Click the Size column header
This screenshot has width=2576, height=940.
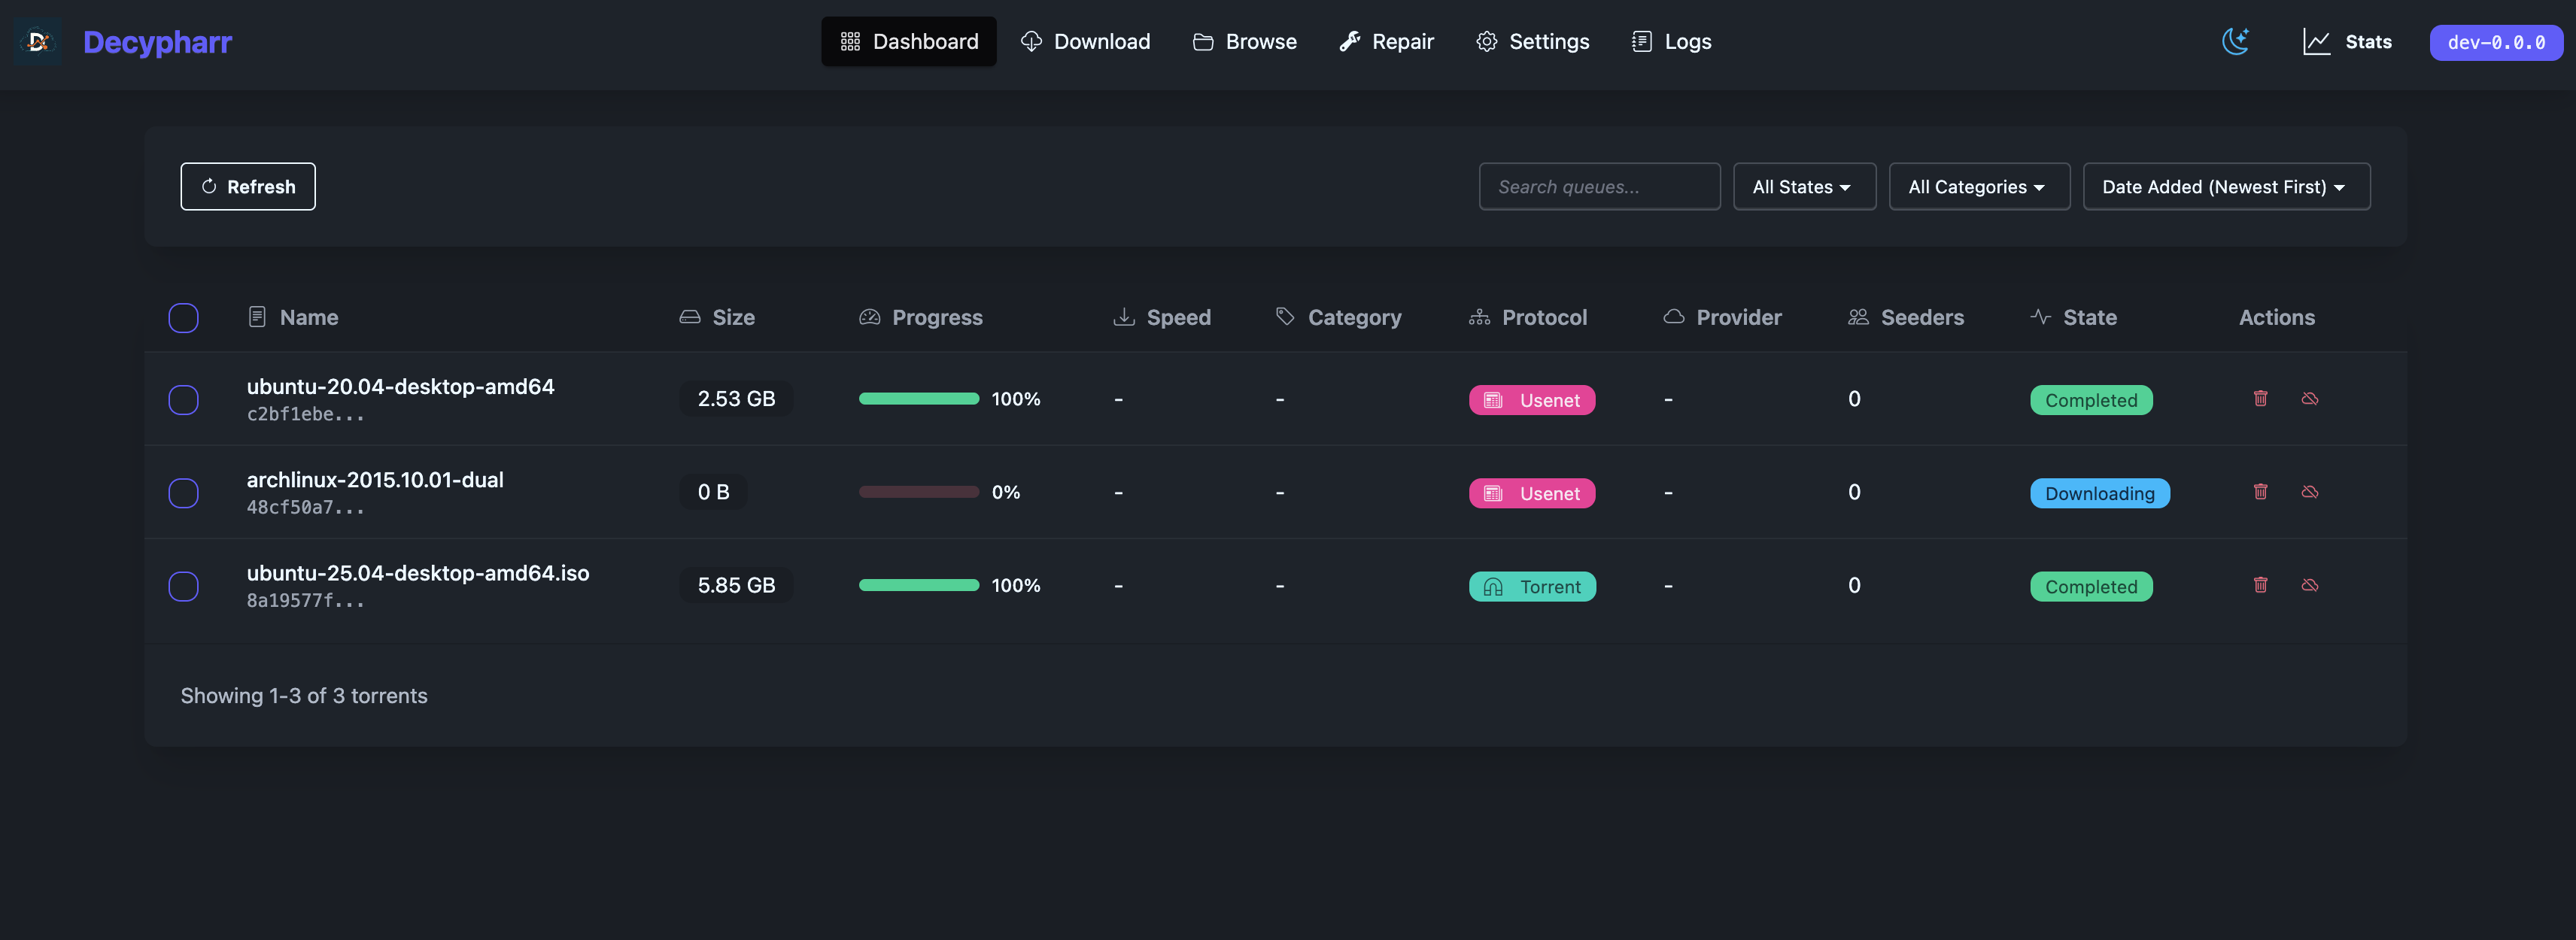point(717,318)
